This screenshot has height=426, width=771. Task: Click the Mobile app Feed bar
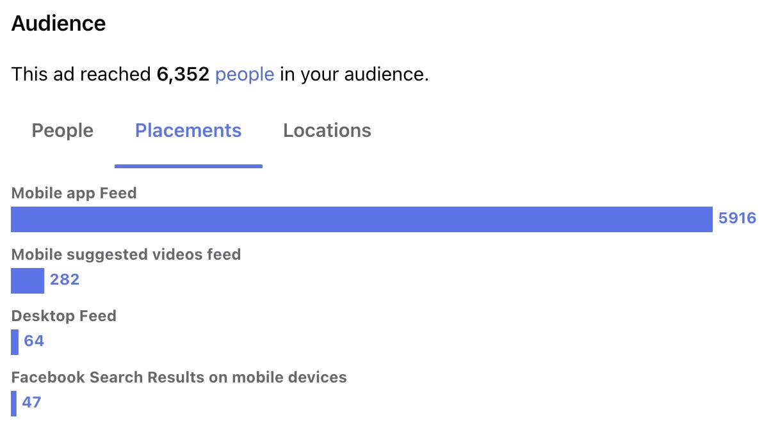[x=362, y=219]
